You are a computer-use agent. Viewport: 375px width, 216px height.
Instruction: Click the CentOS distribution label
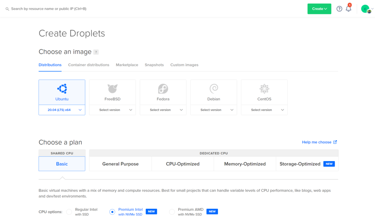pos(264,99)
